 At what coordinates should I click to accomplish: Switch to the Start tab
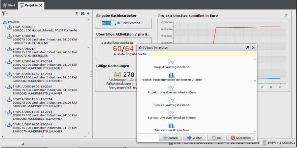[x=9, y=5]
